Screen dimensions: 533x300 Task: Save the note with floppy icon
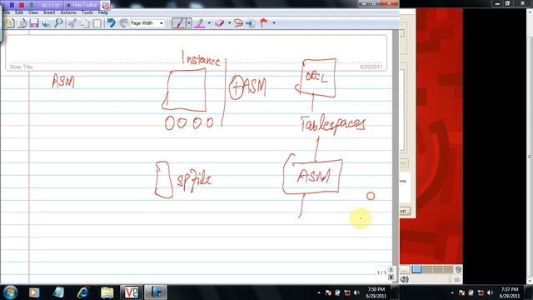pyautogui.click(x=34, y=23)
